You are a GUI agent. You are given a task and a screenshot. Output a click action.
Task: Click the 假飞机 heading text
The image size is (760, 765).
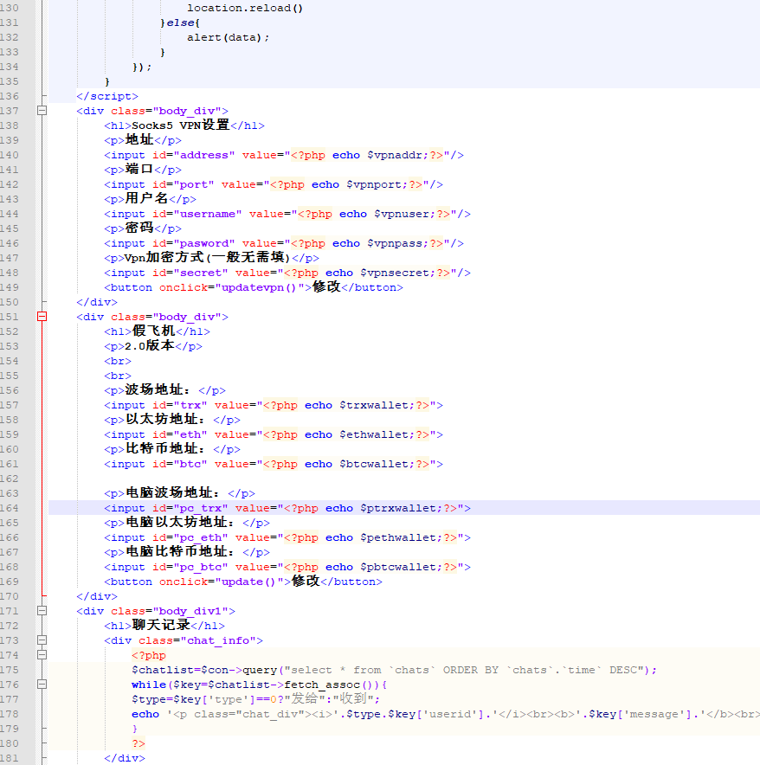pos(153,331)
